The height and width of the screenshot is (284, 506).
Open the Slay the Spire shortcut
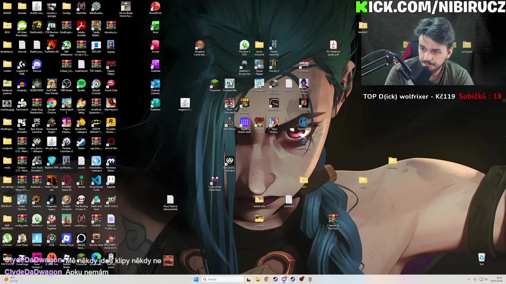point(96,240)
